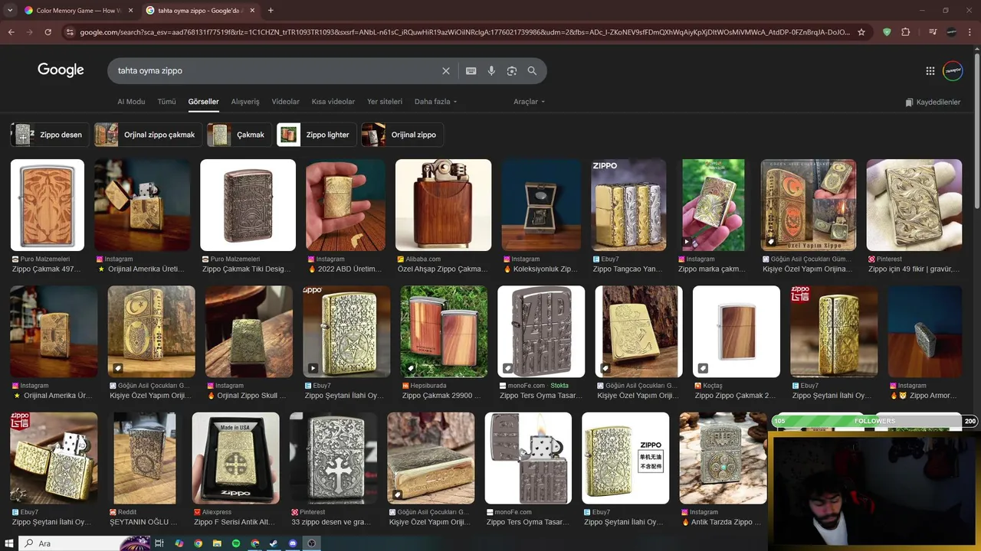Open the AdGuard green shield extension
Viewport: 981px width, 551px height.
(887, 32)
